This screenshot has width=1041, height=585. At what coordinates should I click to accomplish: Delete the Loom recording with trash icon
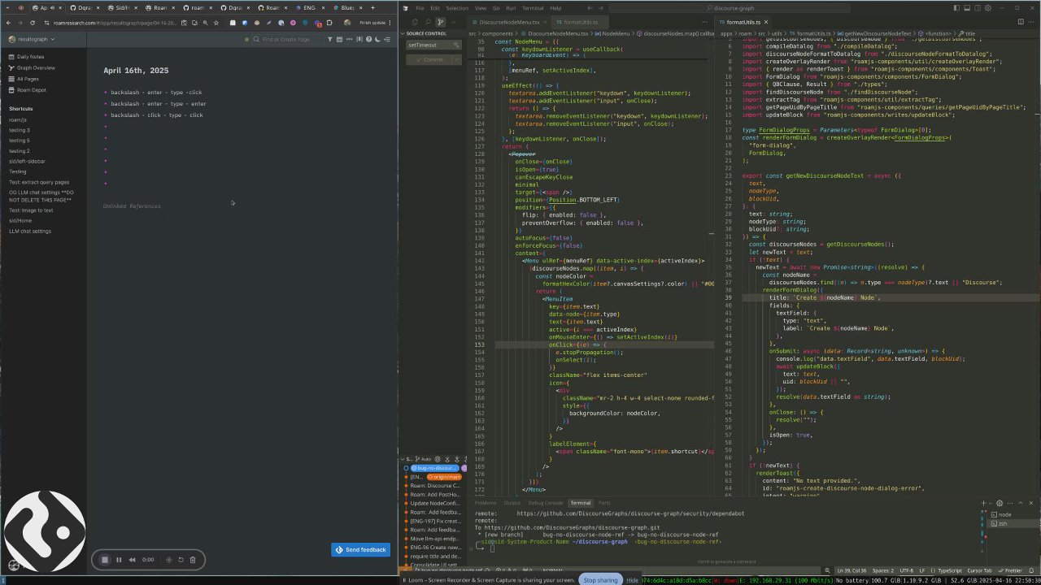pos(193,560)
